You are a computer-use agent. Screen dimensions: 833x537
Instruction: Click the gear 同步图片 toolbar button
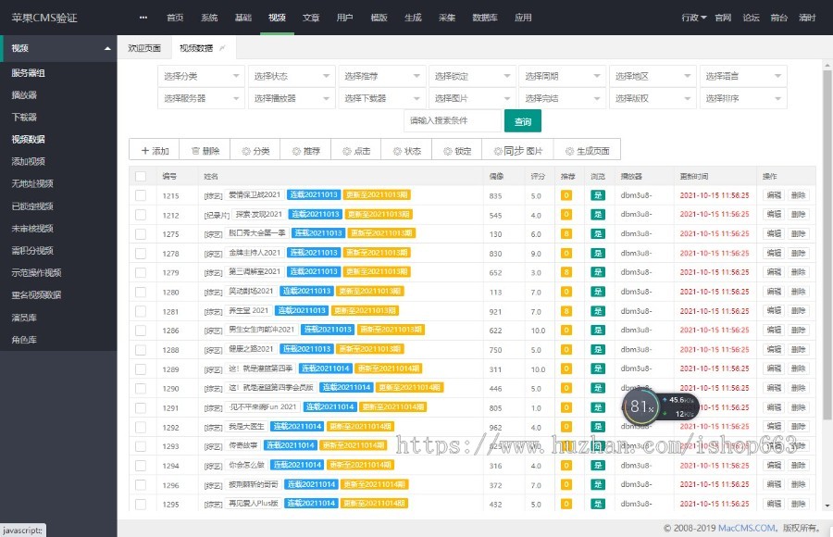point(518,151)
